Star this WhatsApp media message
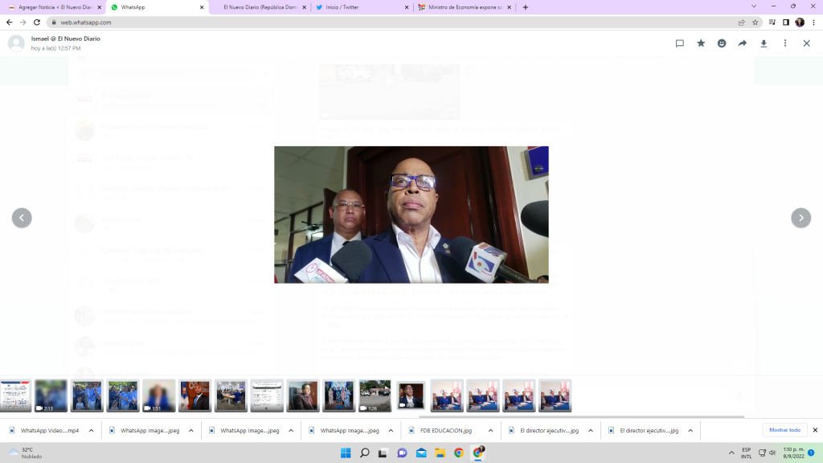This screenshot has height=463, width=823. [x=701, y=43]
